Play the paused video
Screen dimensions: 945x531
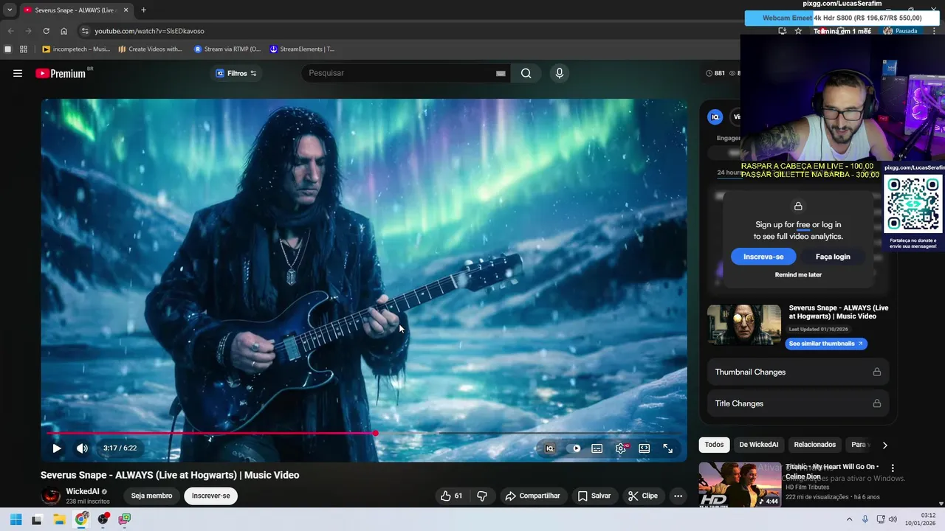(57, 448)
